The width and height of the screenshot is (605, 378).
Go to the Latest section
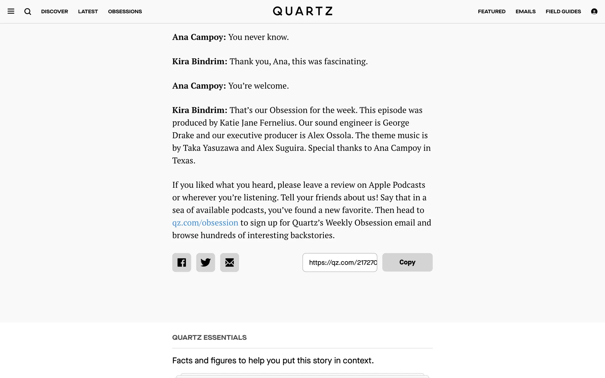coord(88,12)
